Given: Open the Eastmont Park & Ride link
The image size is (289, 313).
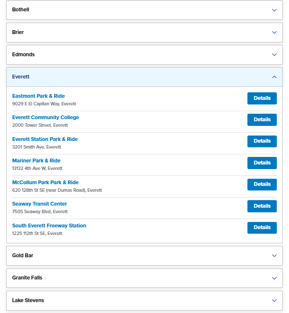Looking at the screenshot, I should (x=38, y=96).
